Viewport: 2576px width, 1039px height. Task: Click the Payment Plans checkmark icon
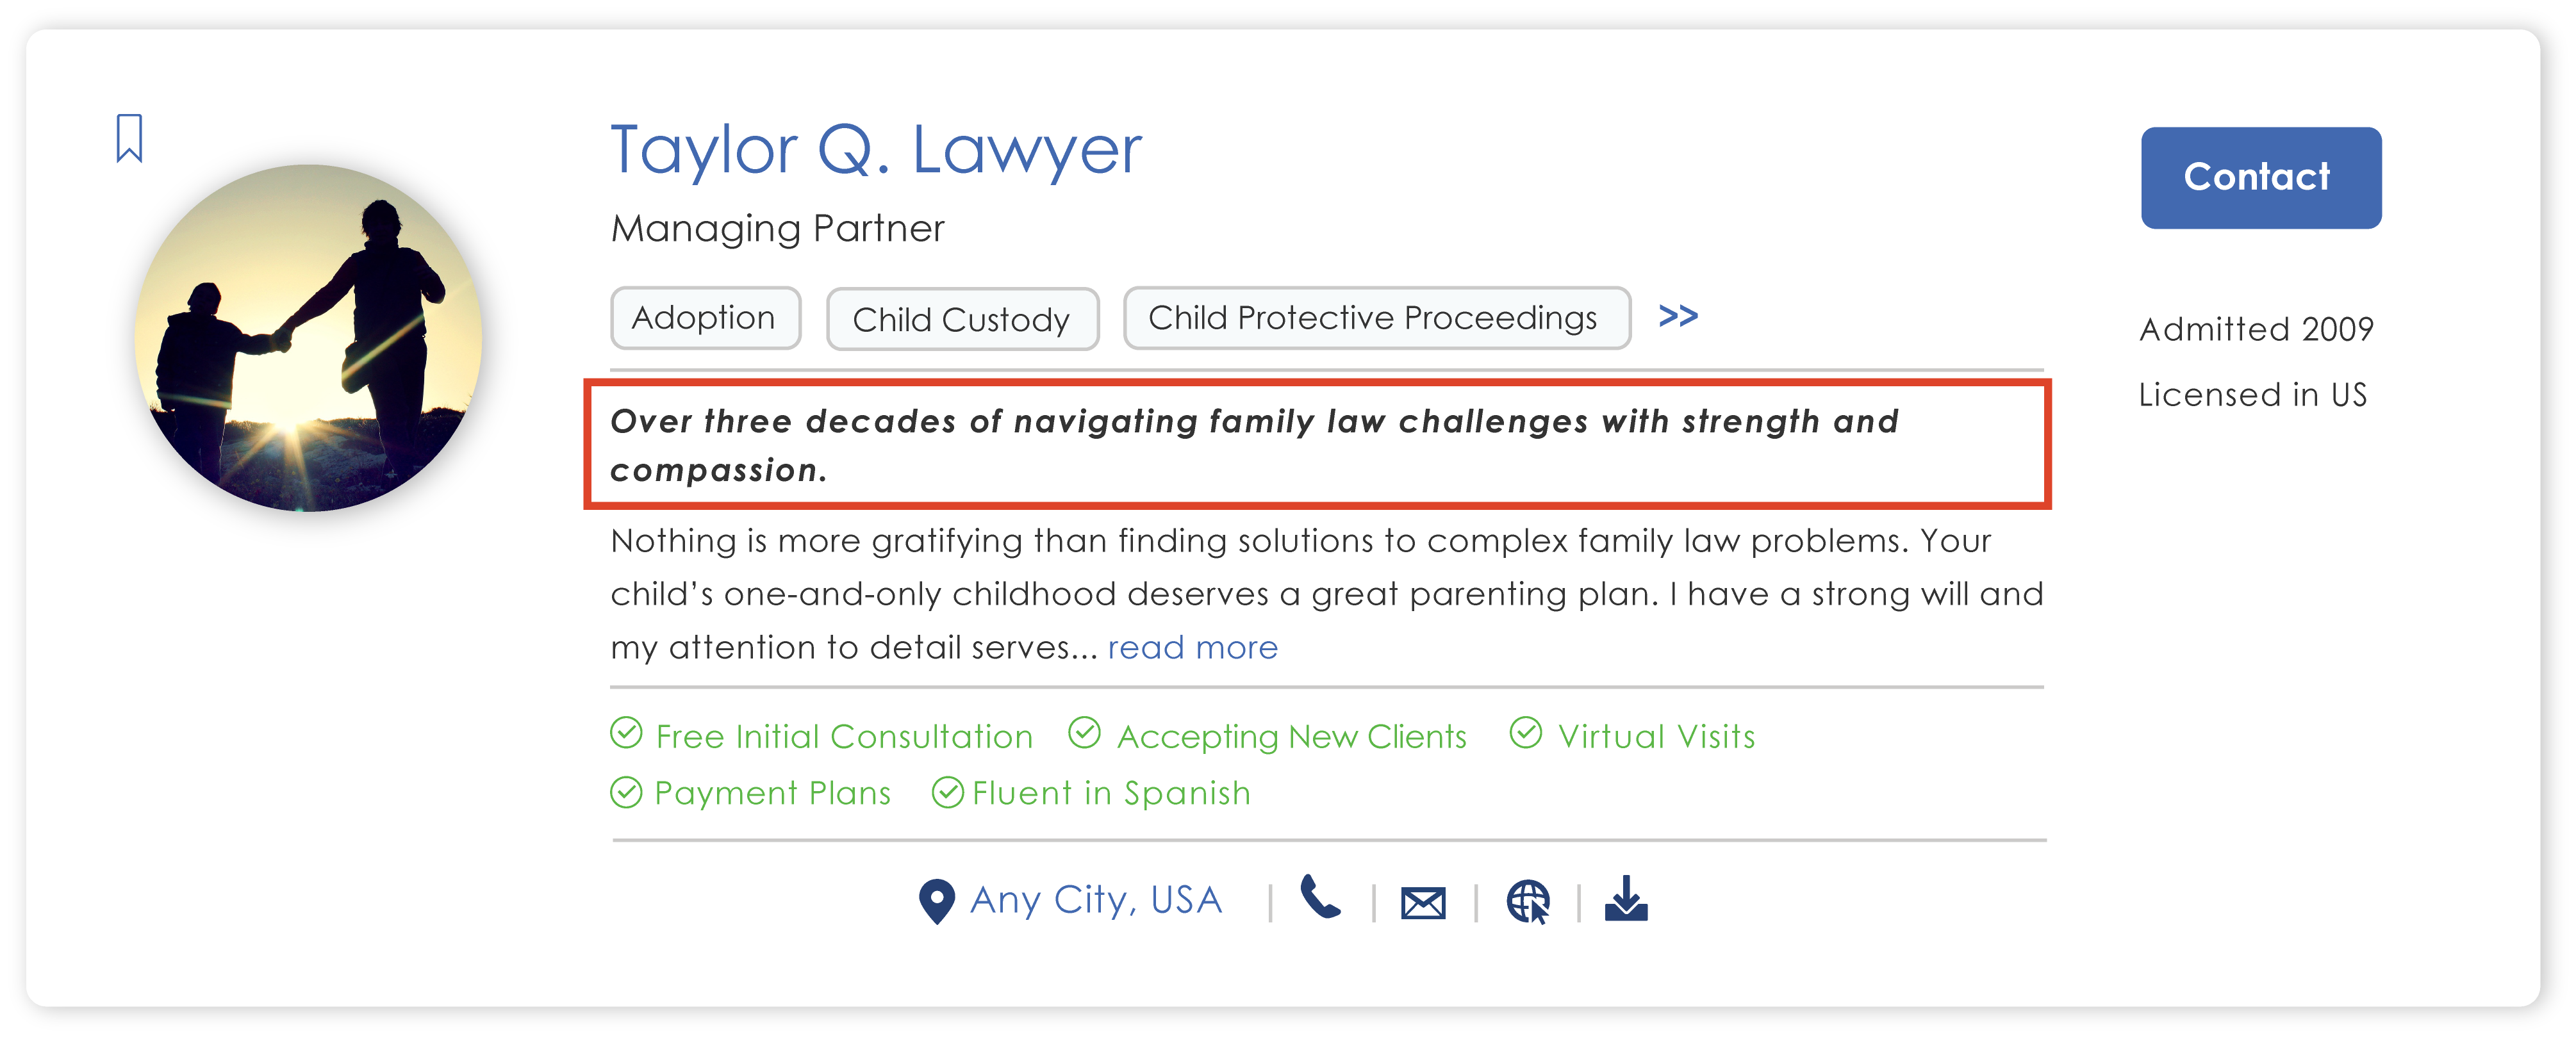pyautogui.click(x=626, y=792)
